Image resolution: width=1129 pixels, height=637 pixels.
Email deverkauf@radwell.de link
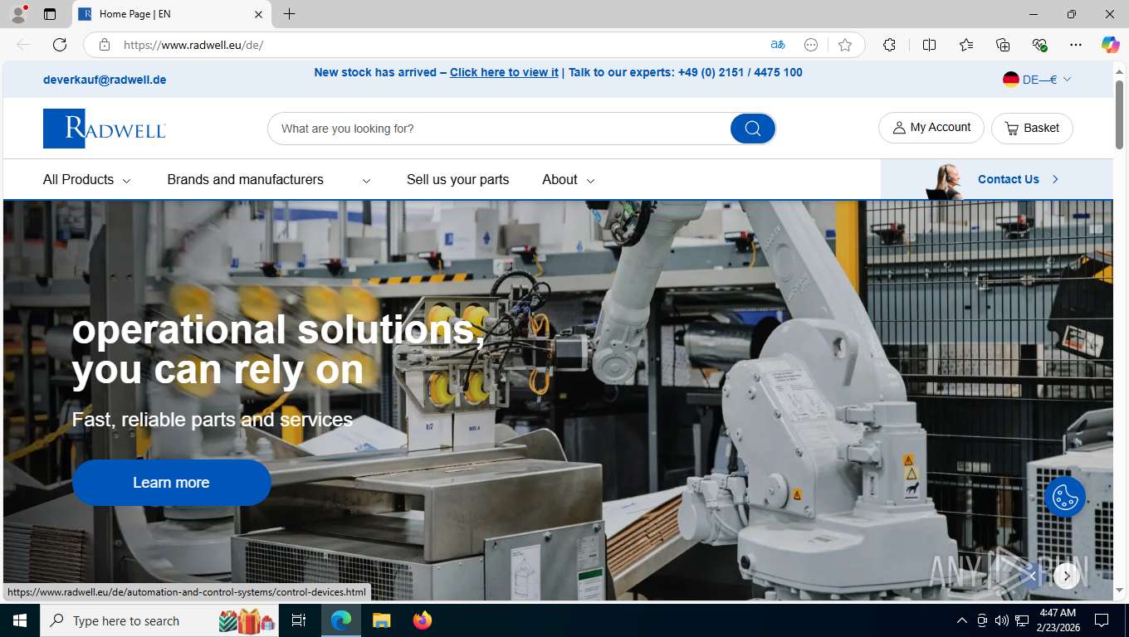tap(105, 80)
